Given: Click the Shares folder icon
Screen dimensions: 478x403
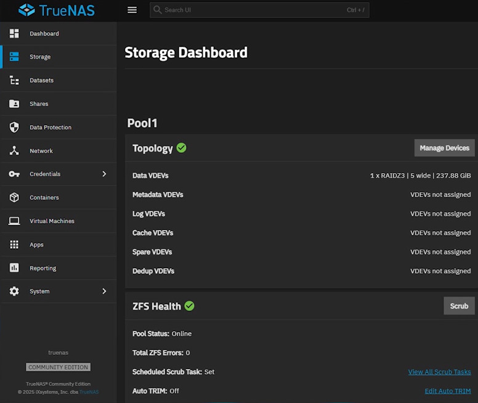Looking at the screenshot, I should [x=14, y=104].
